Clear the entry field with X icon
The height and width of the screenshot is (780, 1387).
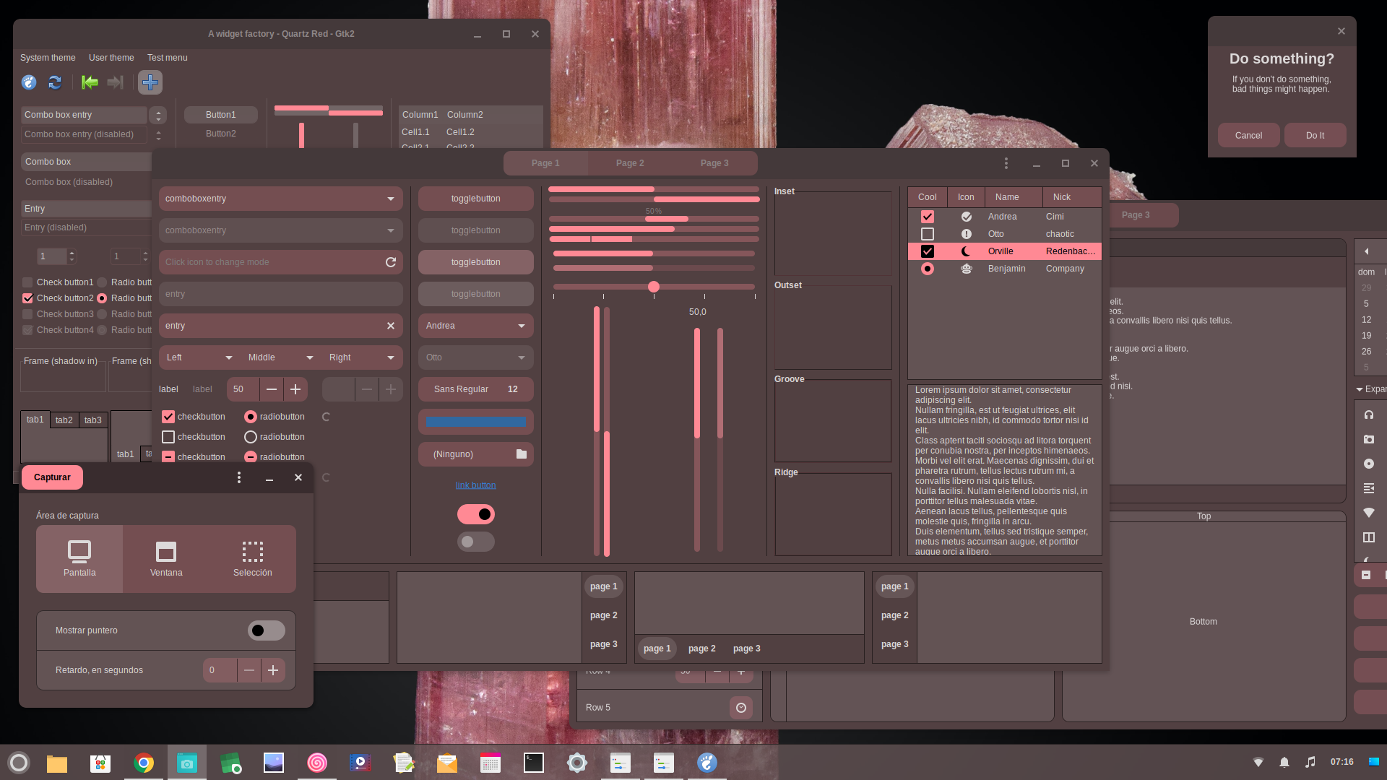click(391, 326)
